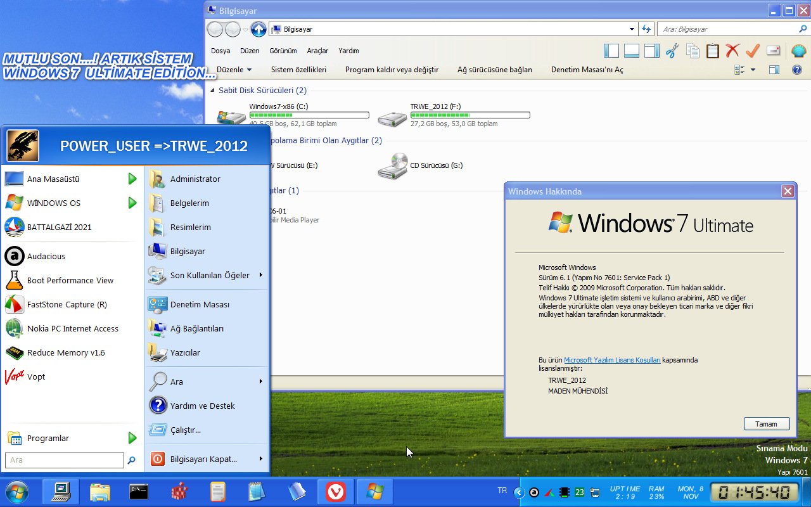811x507 pixels.
Task: Click the envelope E-mail toolbar icon
Action: coord(773,51)
